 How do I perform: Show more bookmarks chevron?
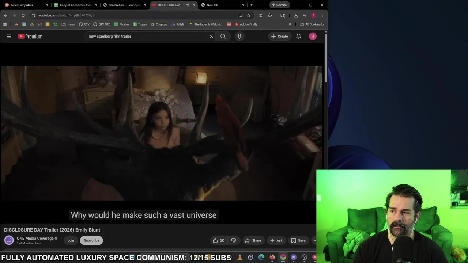pyautogui.click(x=290, y=24)
